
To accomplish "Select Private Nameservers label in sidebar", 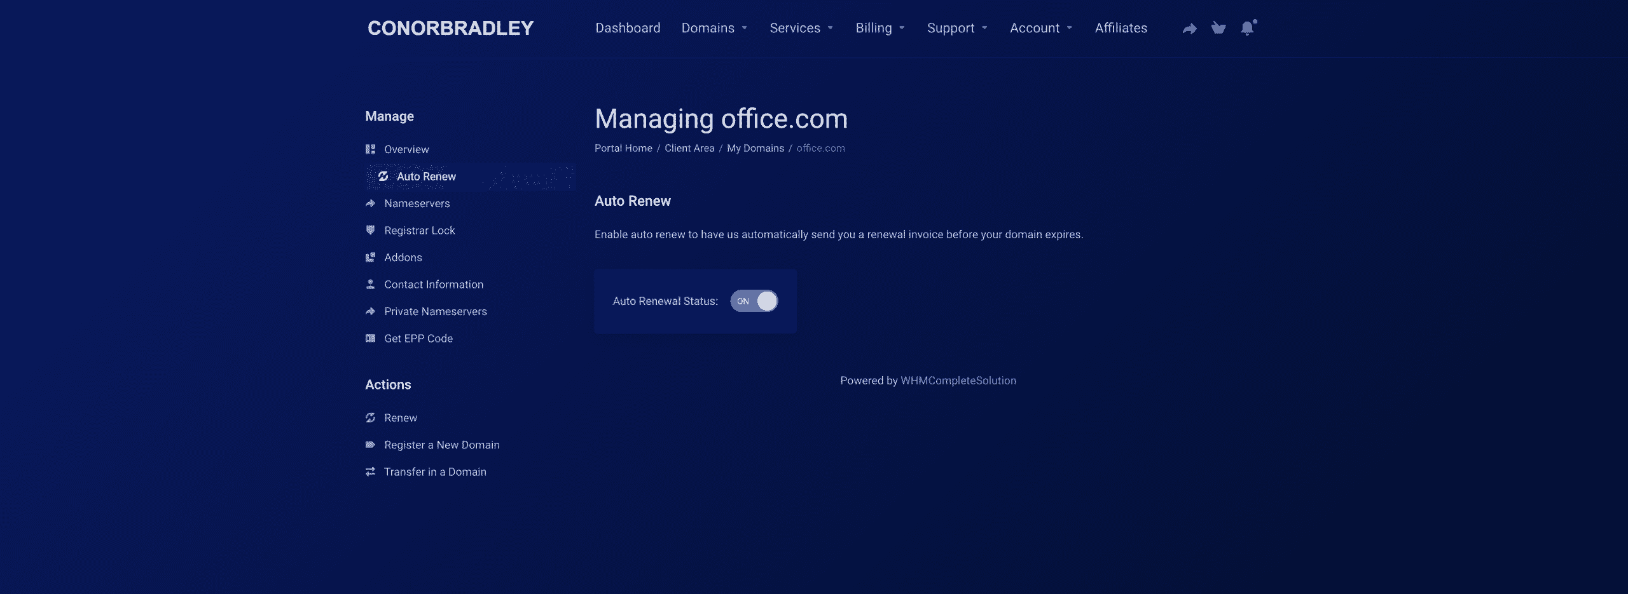I will pyautogui.click(x=436, y=311).
